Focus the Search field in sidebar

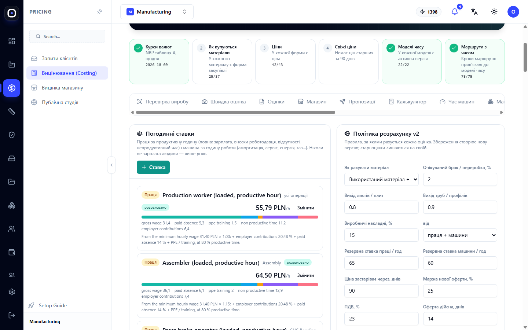pyautogui.click(x=67, y=36)
